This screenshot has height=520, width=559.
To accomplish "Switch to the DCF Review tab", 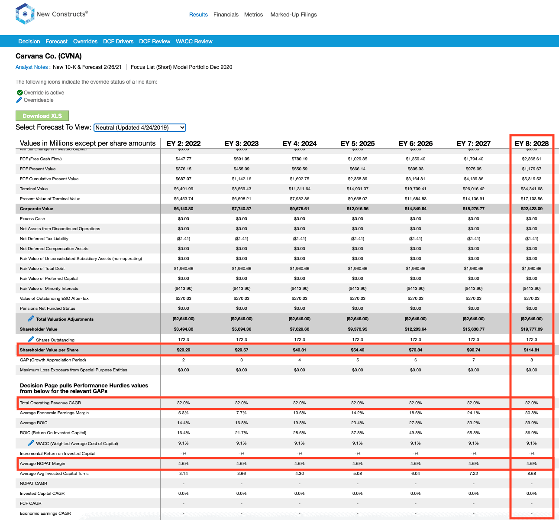I will tap(155, 42).
